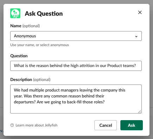Click the Ask Question dialog title

(44, 14)
